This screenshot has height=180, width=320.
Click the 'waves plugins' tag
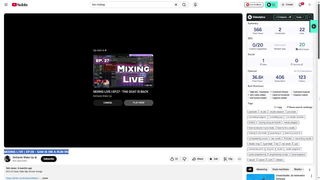tap(291, 122)
